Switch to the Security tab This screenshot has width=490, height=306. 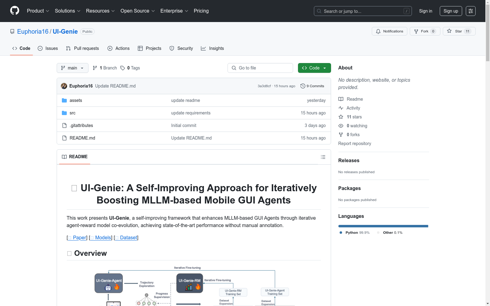pyautogui.click(x=181, y=48)
